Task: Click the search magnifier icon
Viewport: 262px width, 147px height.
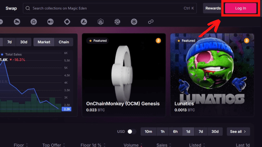Action: (28, 8)
